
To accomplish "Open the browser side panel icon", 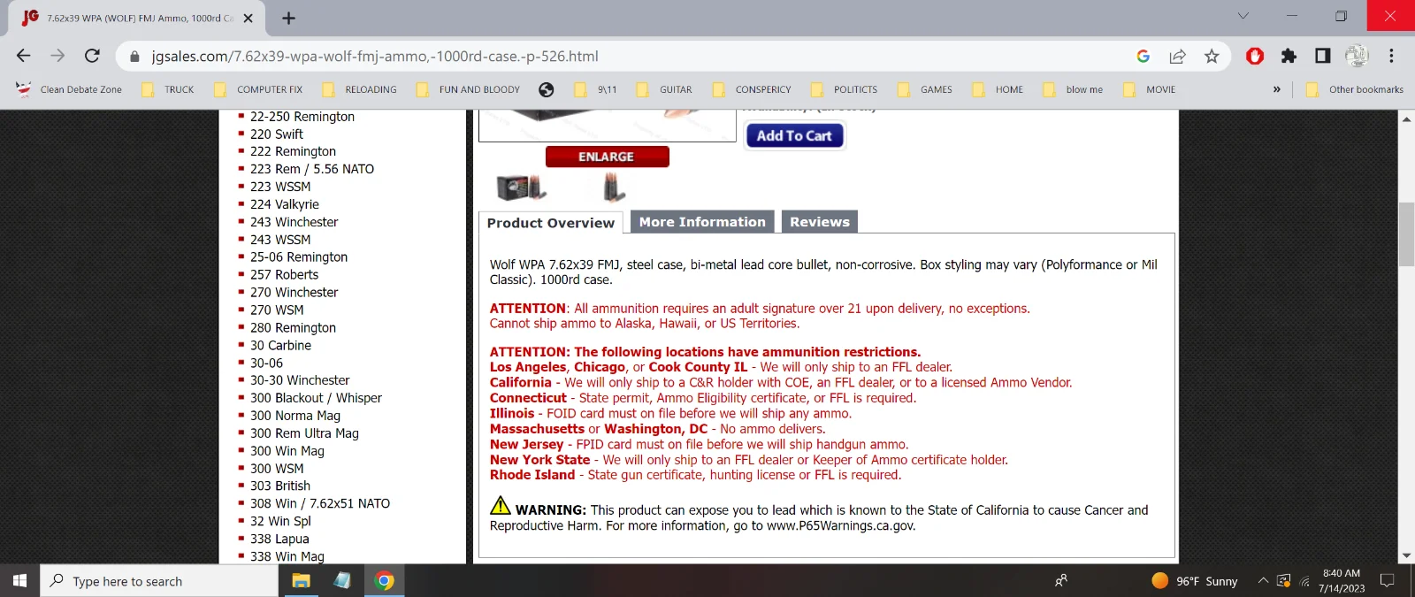I will click(1322, 57).
